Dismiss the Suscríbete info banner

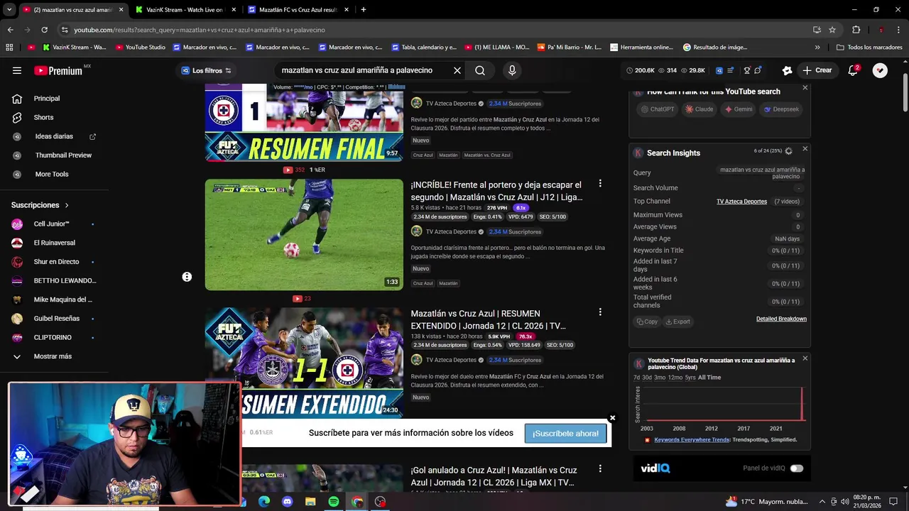click(x=612, y=418)
